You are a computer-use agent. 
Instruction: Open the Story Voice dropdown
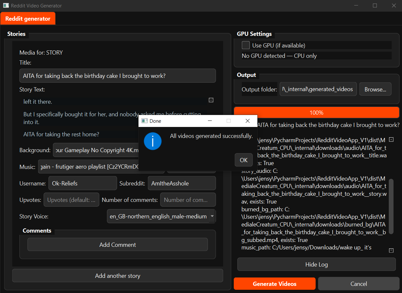(x=161, y=216)
